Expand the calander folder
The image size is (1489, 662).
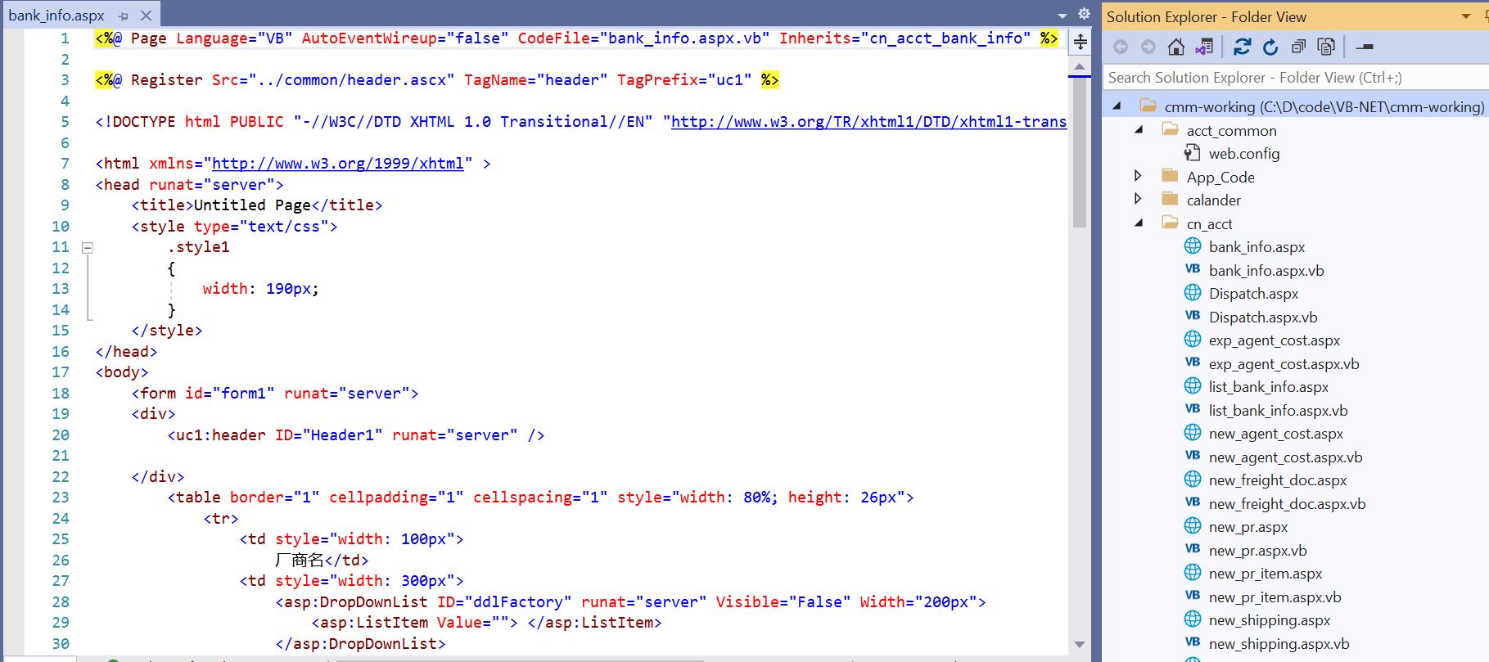point(1138,199)
